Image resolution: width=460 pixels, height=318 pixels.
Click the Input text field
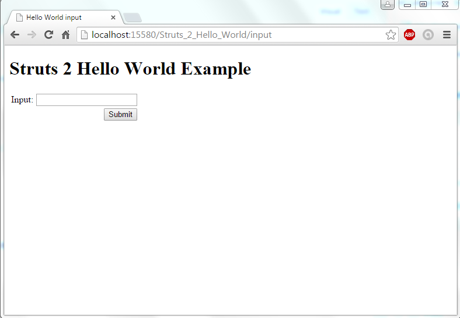[x=86, y=100]
